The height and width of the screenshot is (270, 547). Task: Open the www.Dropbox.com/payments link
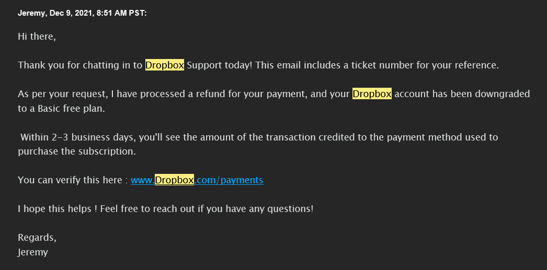[197, 180]
